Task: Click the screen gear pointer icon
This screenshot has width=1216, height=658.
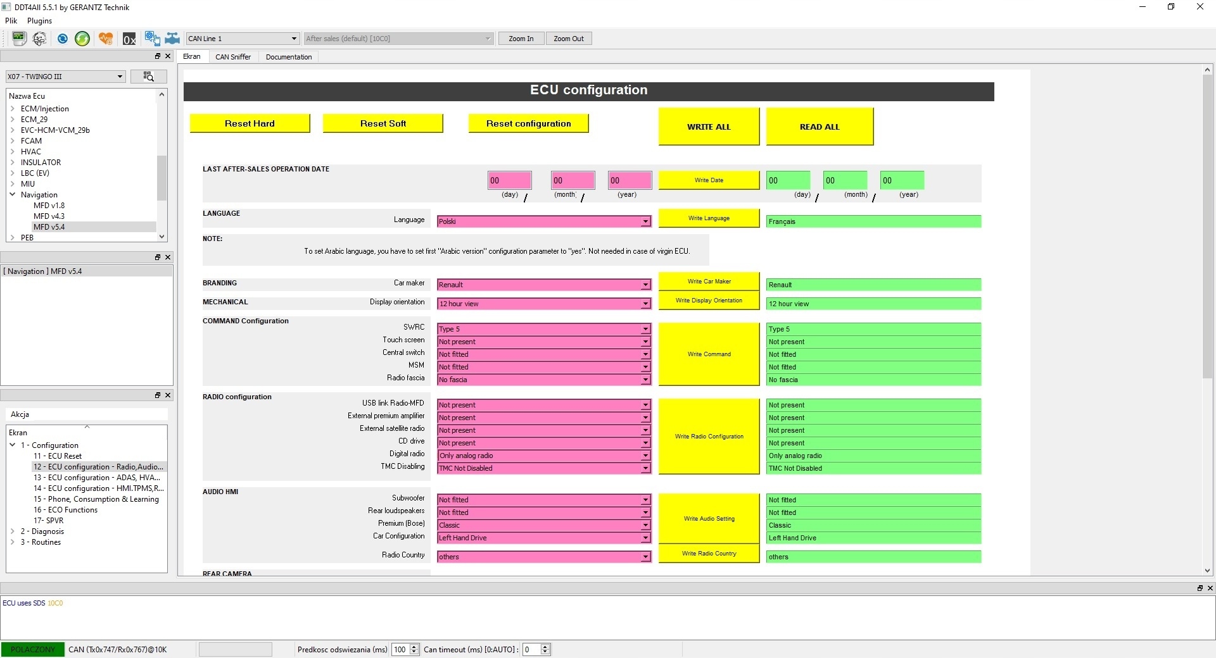Action: [152, 39]
